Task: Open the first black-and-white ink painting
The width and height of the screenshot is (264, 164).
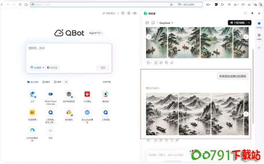Action: [x=162, y=114]
